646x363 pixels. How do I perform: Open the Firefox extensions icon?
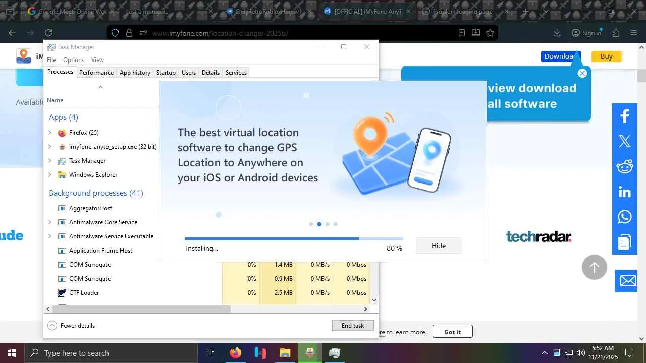click(616, 33)
